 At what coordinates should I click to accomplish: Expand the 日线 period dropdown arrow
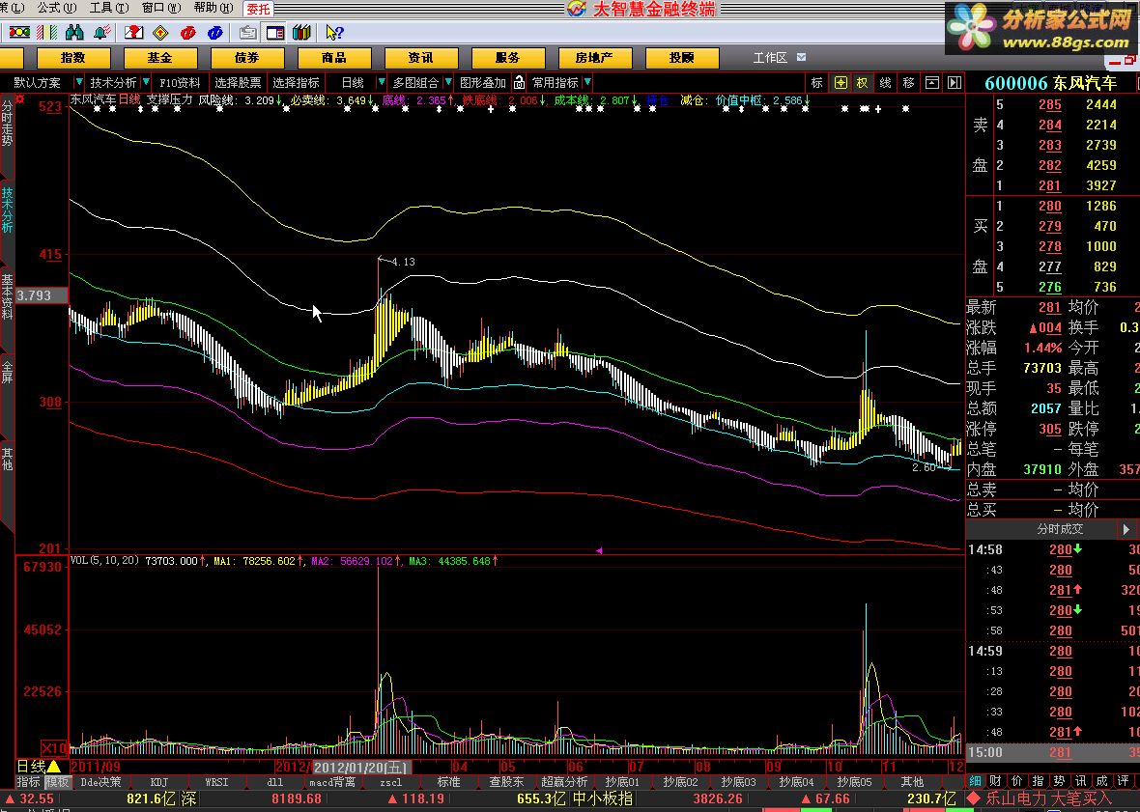click(x=382, y=83)
